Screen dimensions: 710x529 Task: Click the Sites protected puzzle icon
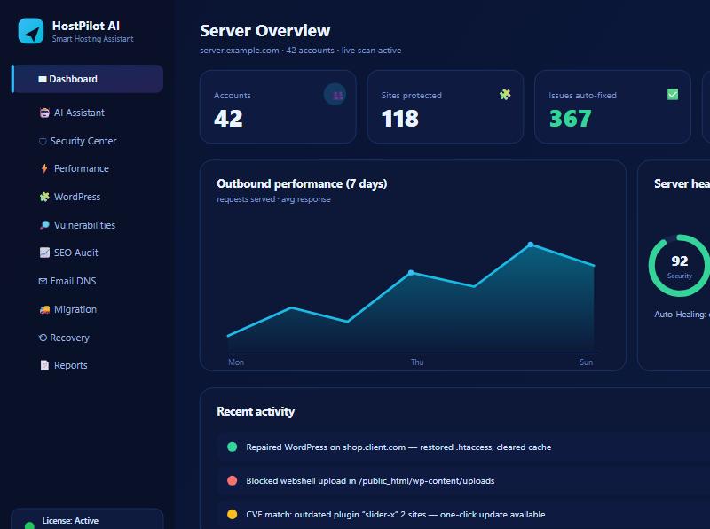[505, 95]
